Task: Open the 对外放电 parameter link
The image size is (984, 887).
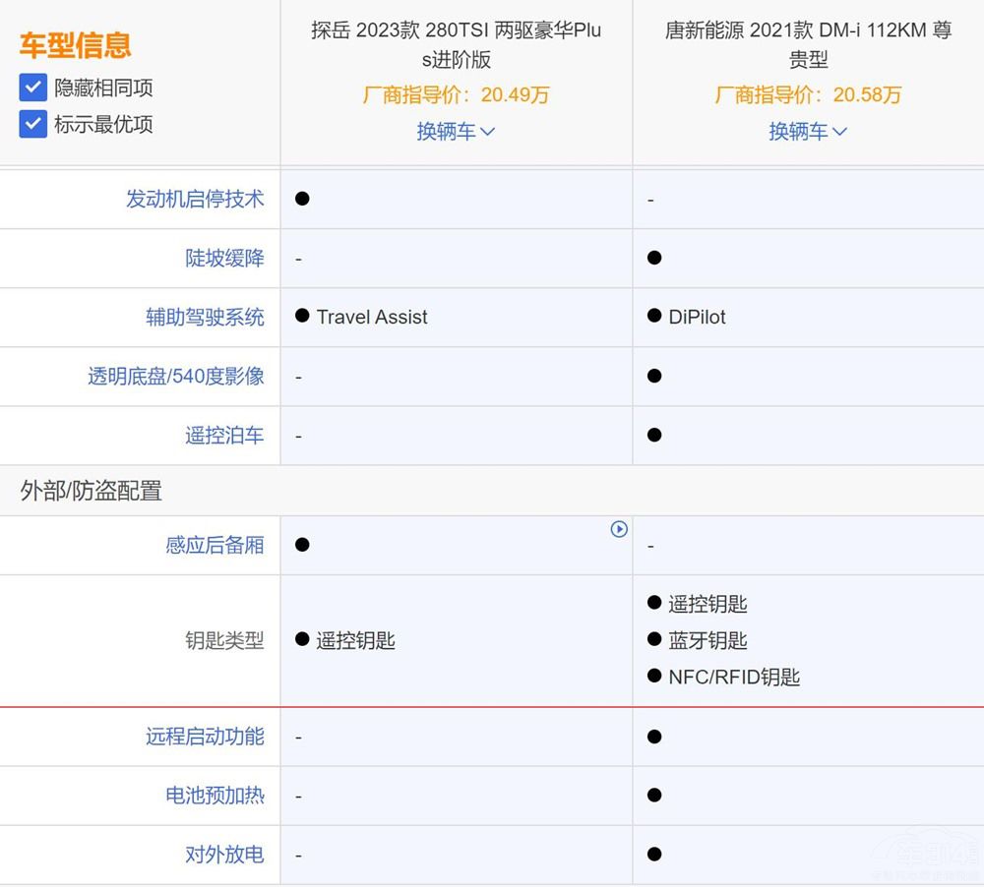Action: coord(224,854)
